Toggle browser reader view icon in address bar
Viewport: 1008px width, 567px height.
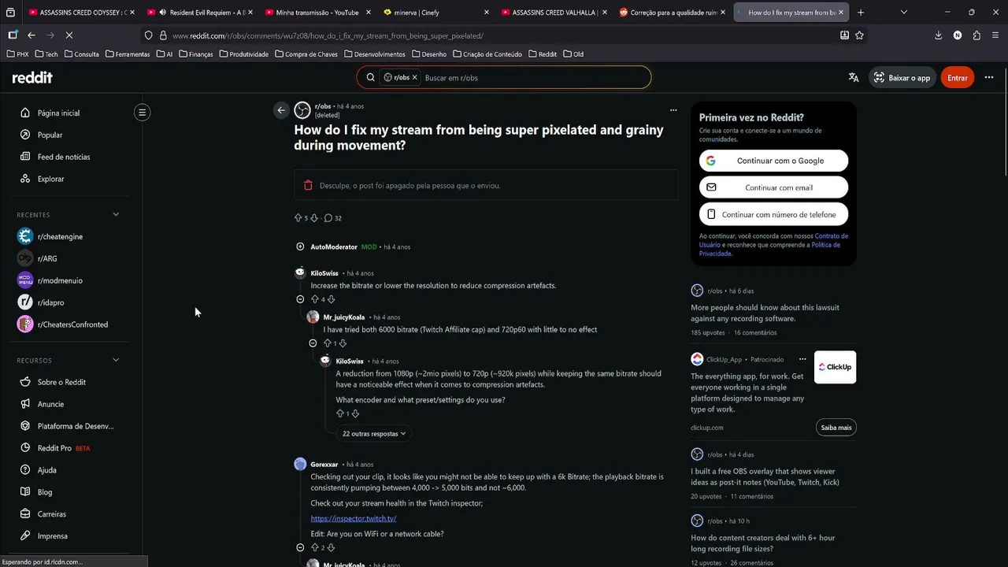tap(844, 35)
